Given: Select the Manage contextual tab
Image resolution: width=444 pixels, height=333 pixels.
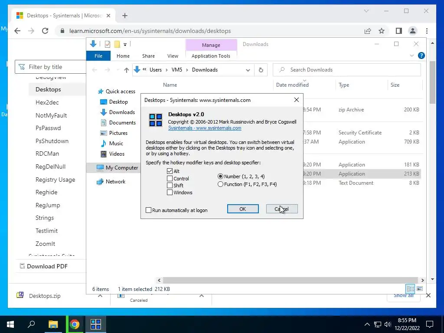Looking at the screenshot, I should (x=211, y=45).
